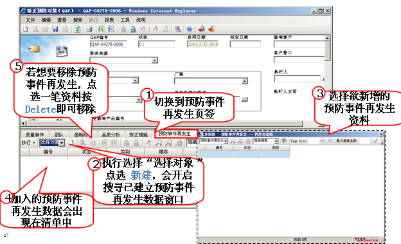Switch to the 质量事件 tab
401x244 pixels.
(x=35, y=135)
